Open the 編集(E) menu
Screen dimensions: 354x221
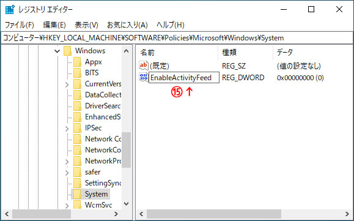click(x=54, y=25)
